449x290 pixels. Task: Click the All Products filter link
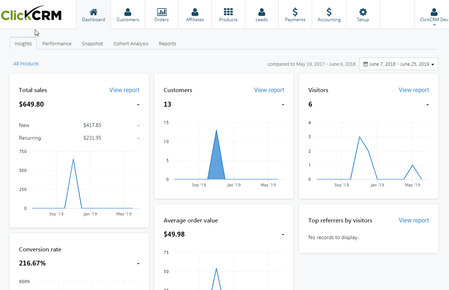coord(26,63)
